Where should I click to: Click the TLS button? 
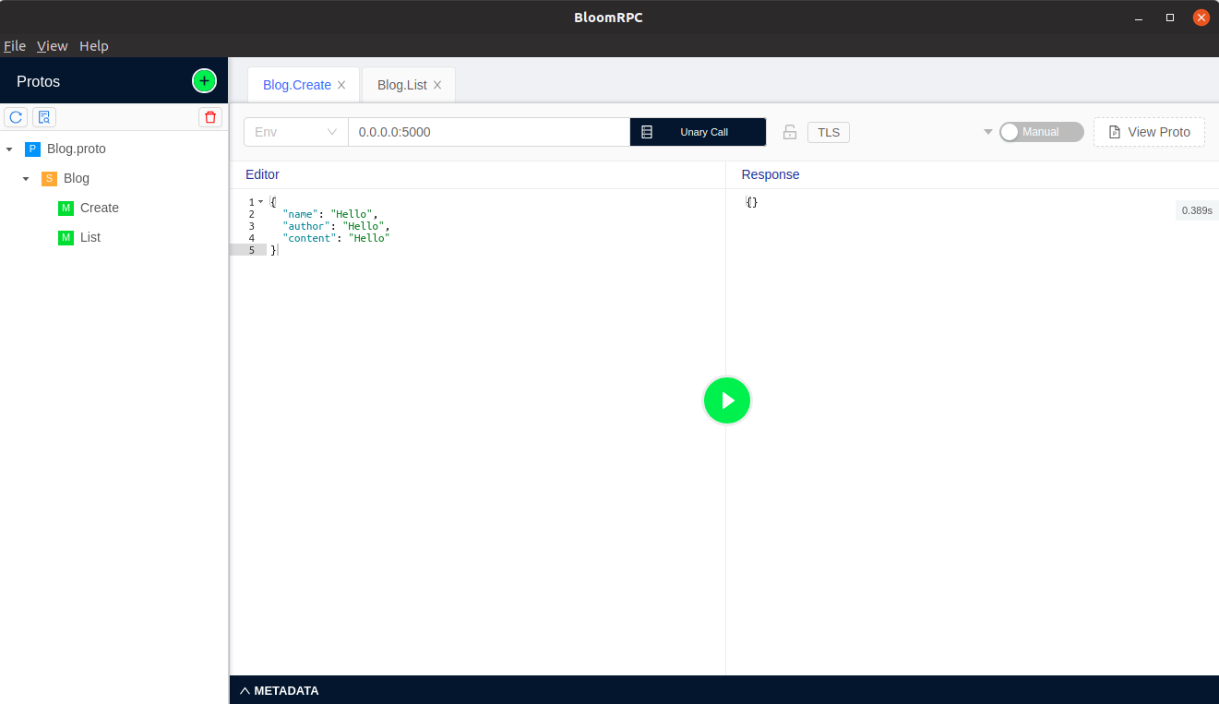coord(829,132)
